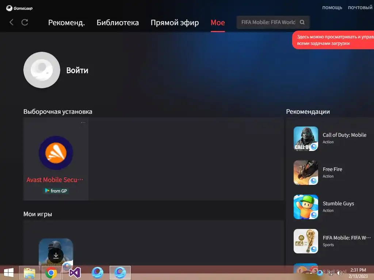This screenshot has width=374, height=280.
Task: Click the GameLoop logo
Action: [19, 8]
